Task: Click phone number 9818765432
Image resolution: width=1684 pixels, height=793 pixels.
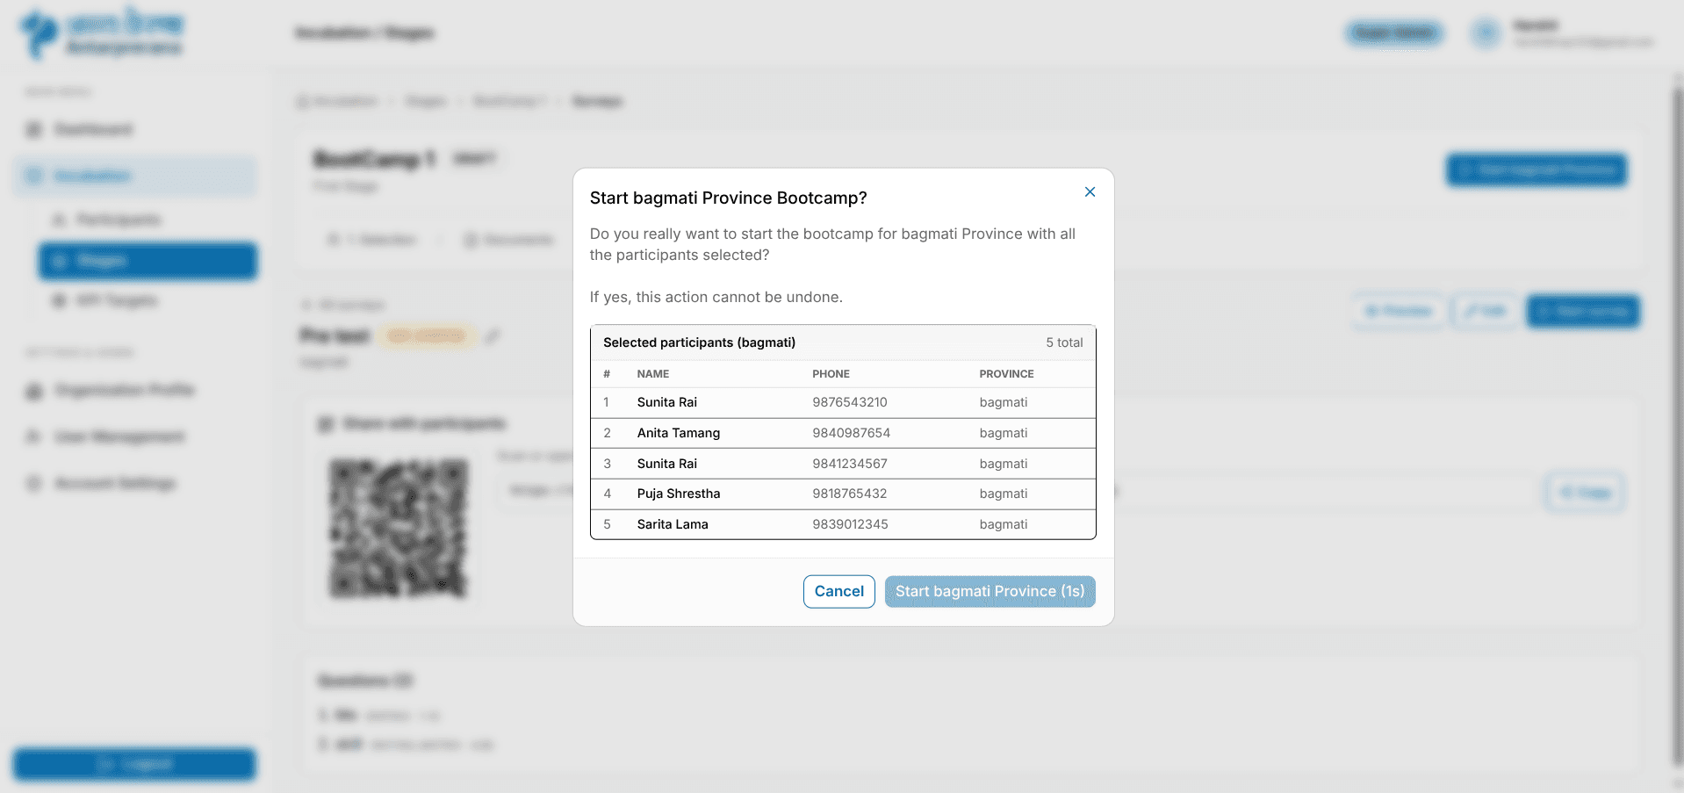Action: pyautogui.click(x=850, y=494)
